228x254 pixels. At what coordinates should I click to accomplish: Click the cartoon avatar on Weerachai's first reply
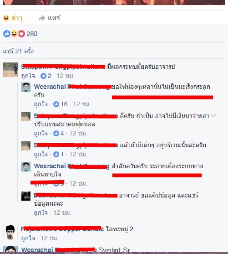pos(26,87)
